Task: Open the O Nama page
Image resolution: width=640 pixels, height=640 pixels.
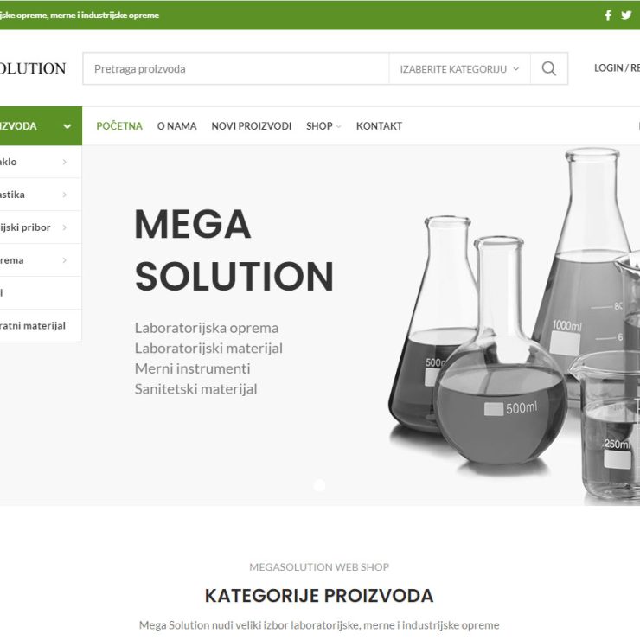Action: click(x=176, y=126)
